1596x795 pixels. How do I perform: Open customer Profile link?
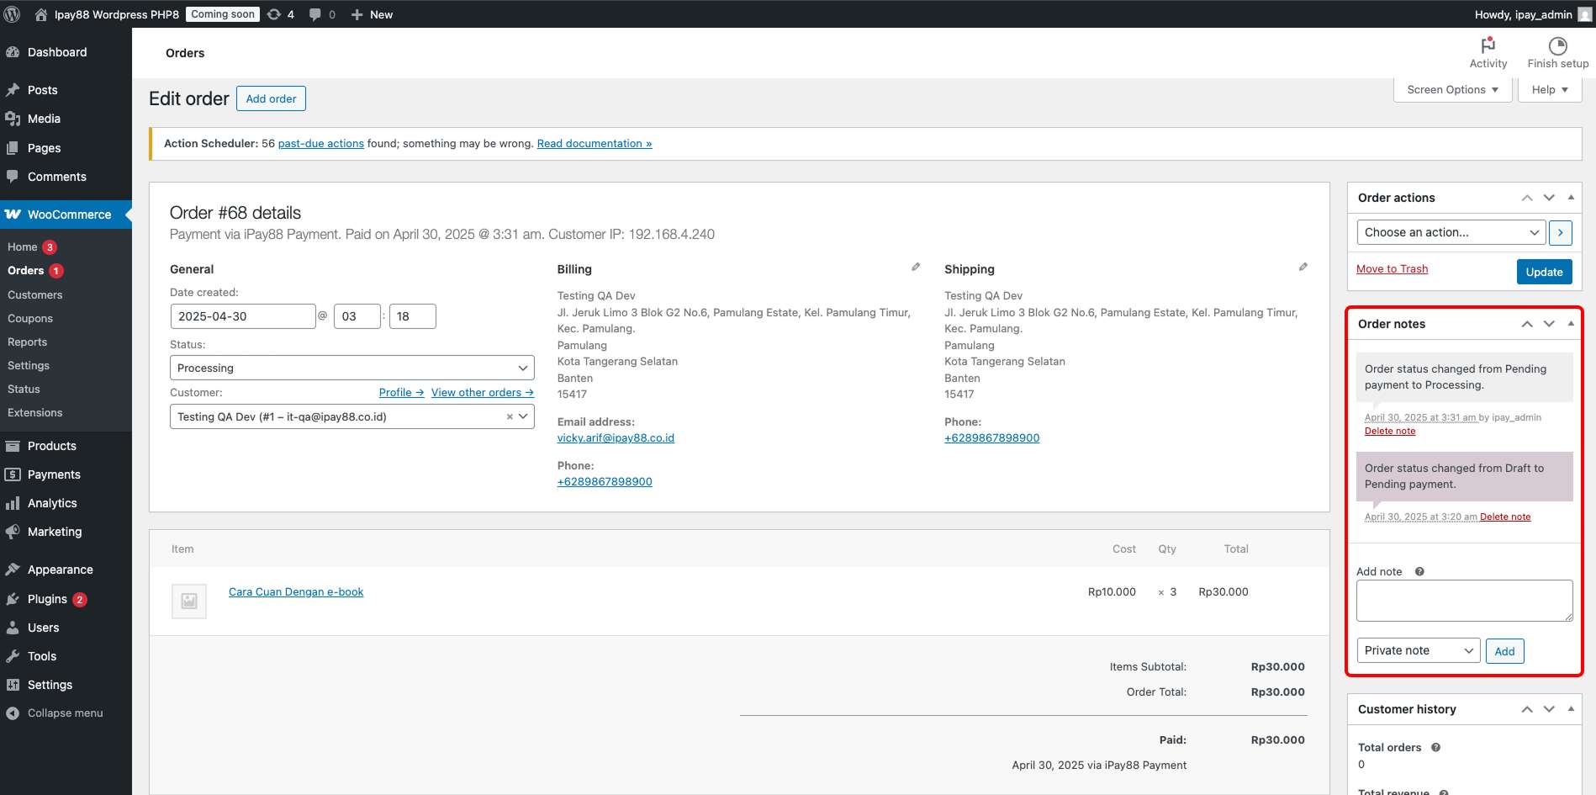pos(401,392)
